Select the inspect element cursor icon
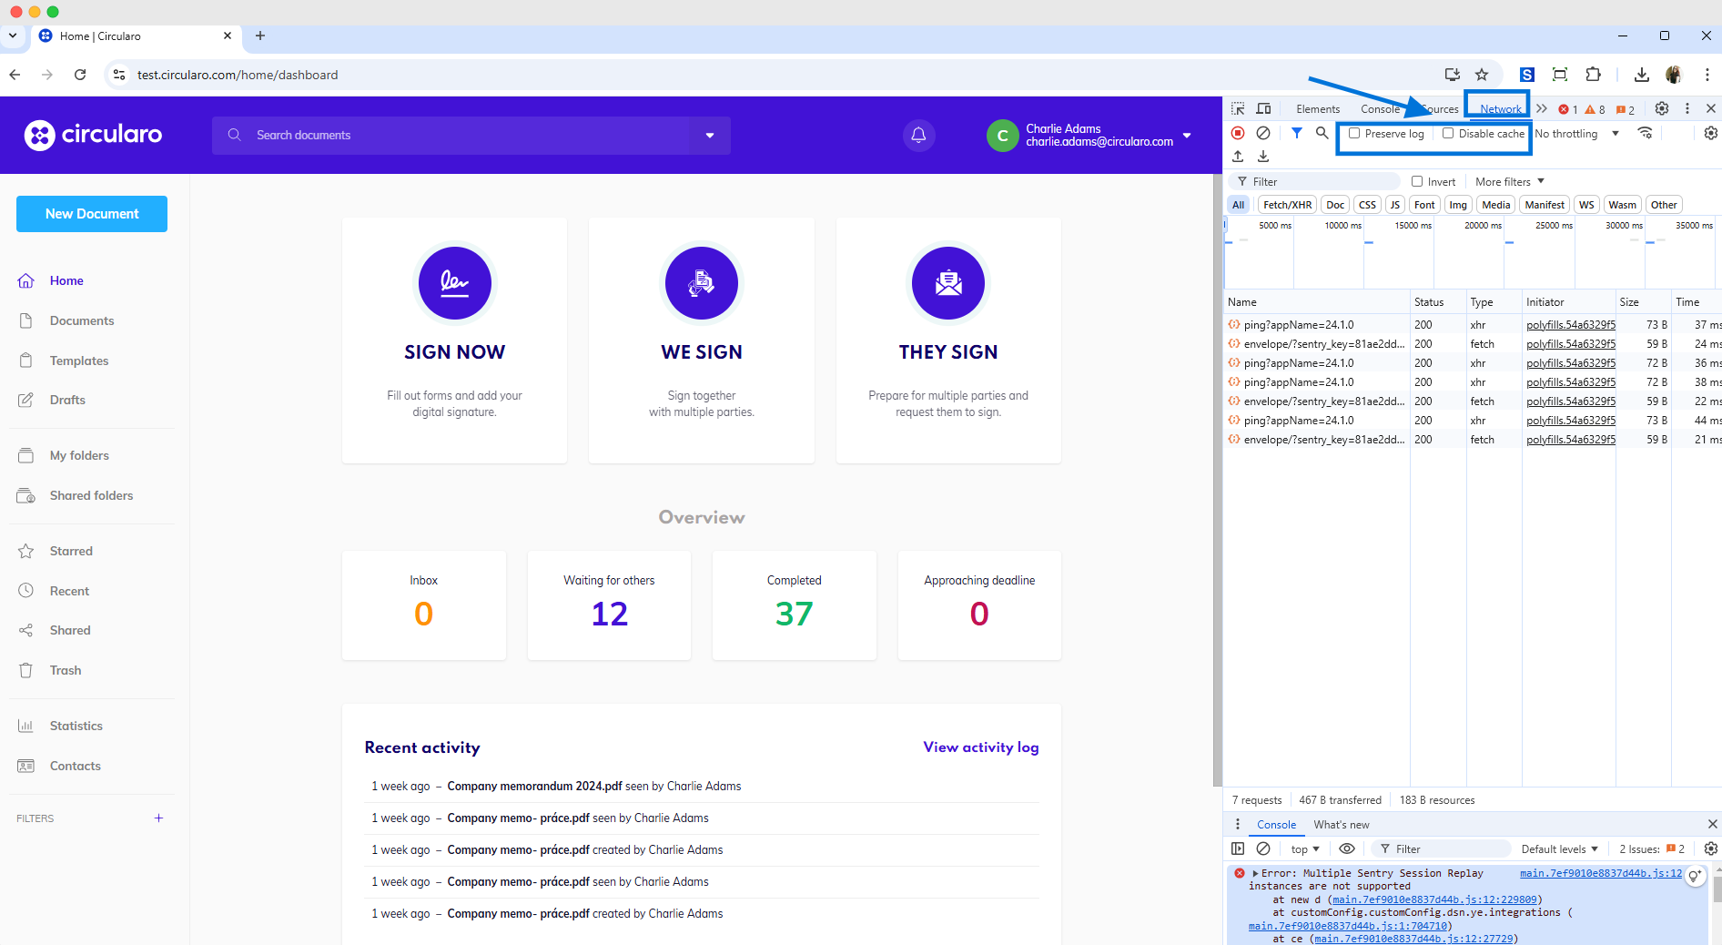 click(x=1238, y=108)
